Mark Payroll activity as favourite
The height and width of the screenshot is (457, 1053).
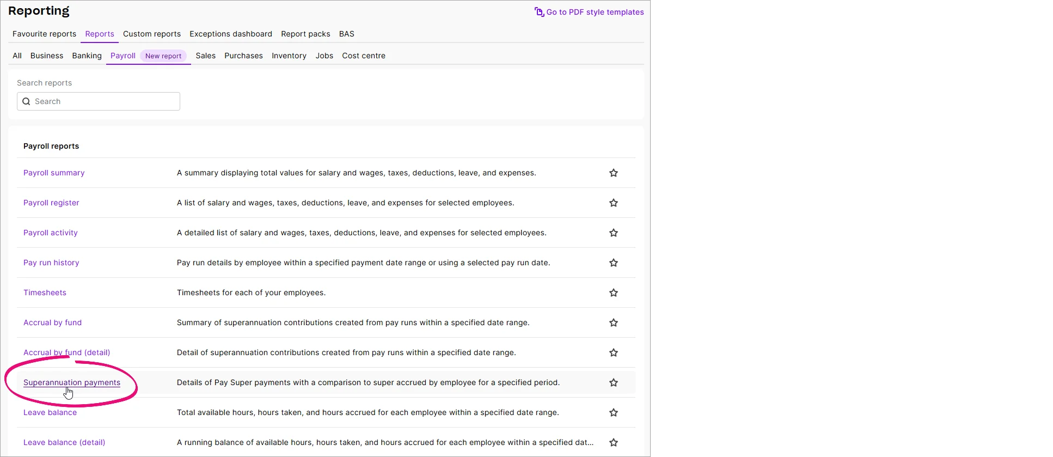click(x=614, y=233)
